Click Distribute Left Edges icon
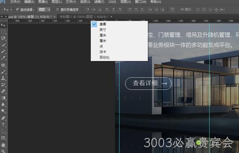 click(x=150, y=10)
